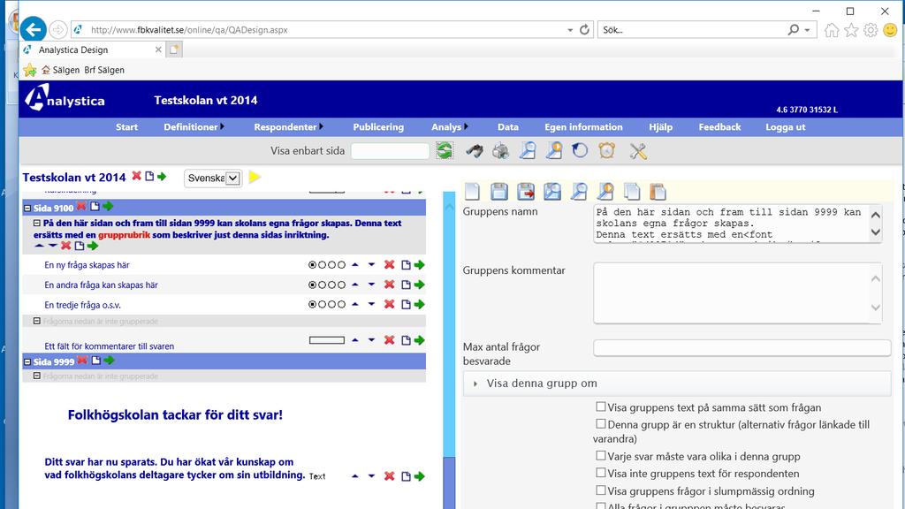
Task: Open the Data menu item
Action: click(x=508, y=127)
